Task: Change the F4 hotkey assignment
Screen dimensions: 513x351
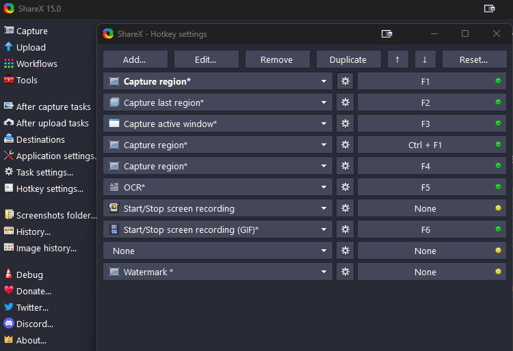Action: click(432, 166)
